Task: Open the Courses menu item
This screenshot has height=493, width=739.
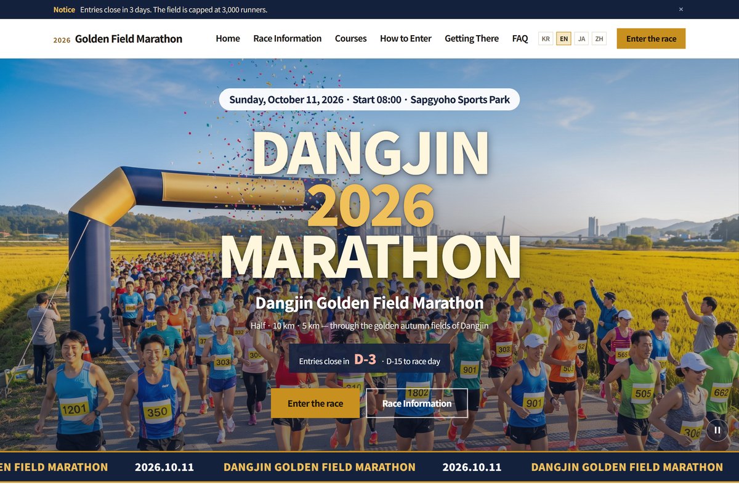Action: pos(351,38)
